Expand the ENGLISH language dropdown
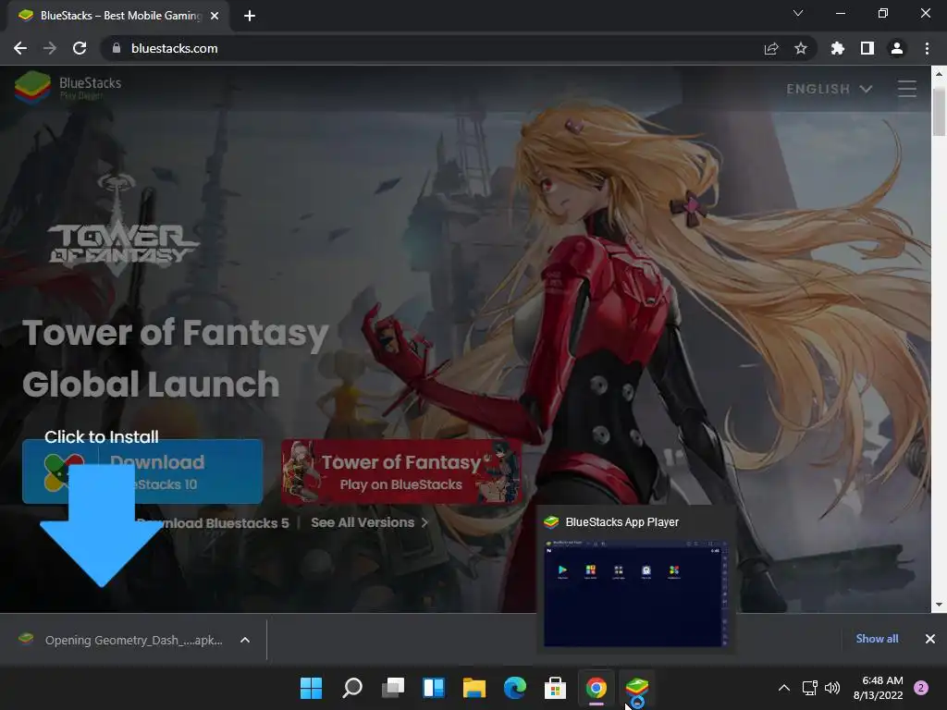The height and width of the screenshot is (710, 947). 830,89
